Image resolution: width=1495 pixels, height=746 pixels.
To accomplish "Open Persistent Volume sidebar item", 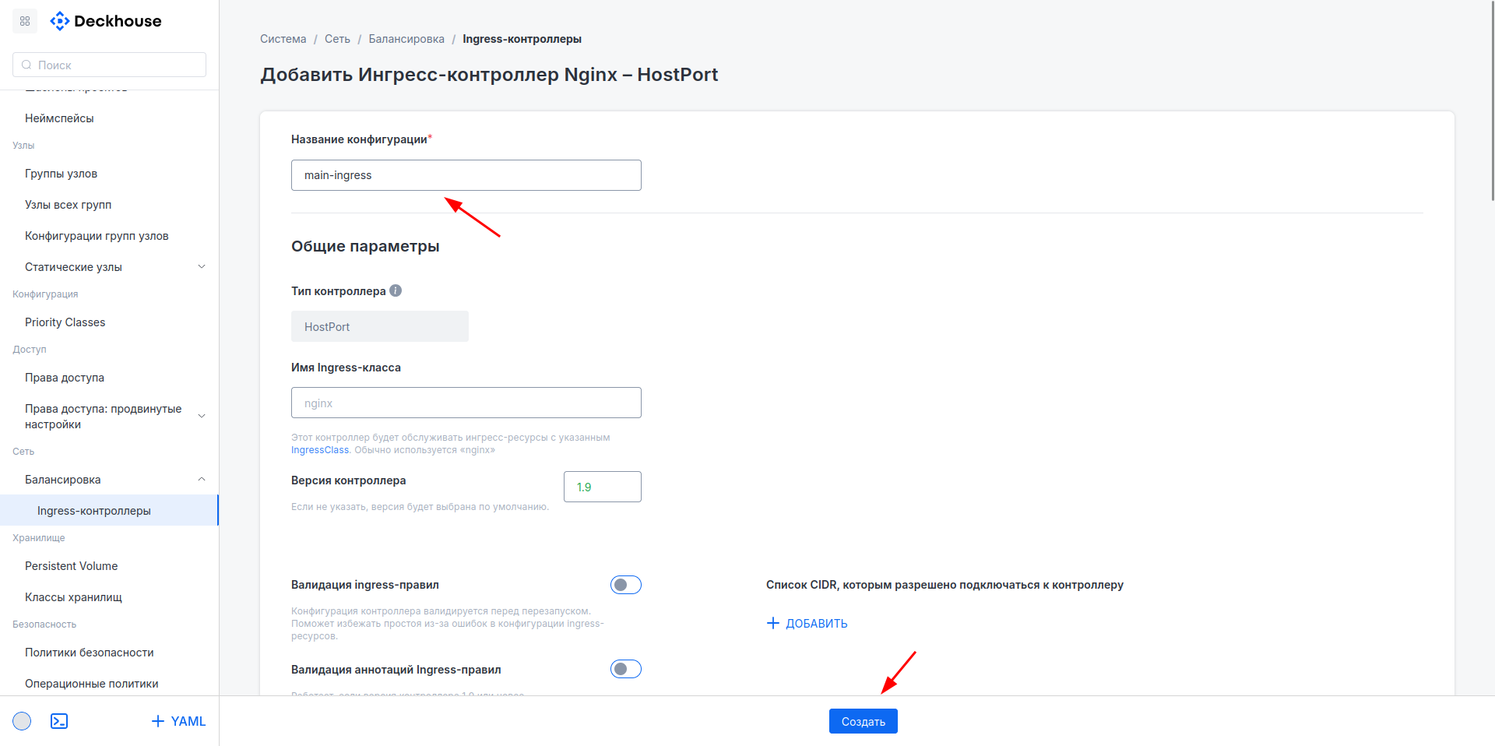I will (71, 566).
